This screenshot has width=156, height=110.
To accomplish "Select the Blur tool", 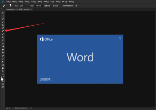I will pyautogui.click(x=3, y=50).
